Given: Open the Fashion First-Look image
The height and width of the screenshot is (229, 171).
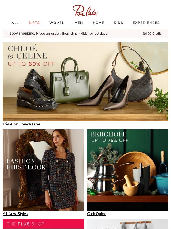Looking at the screenshot, I should click(x=43, y=170).
